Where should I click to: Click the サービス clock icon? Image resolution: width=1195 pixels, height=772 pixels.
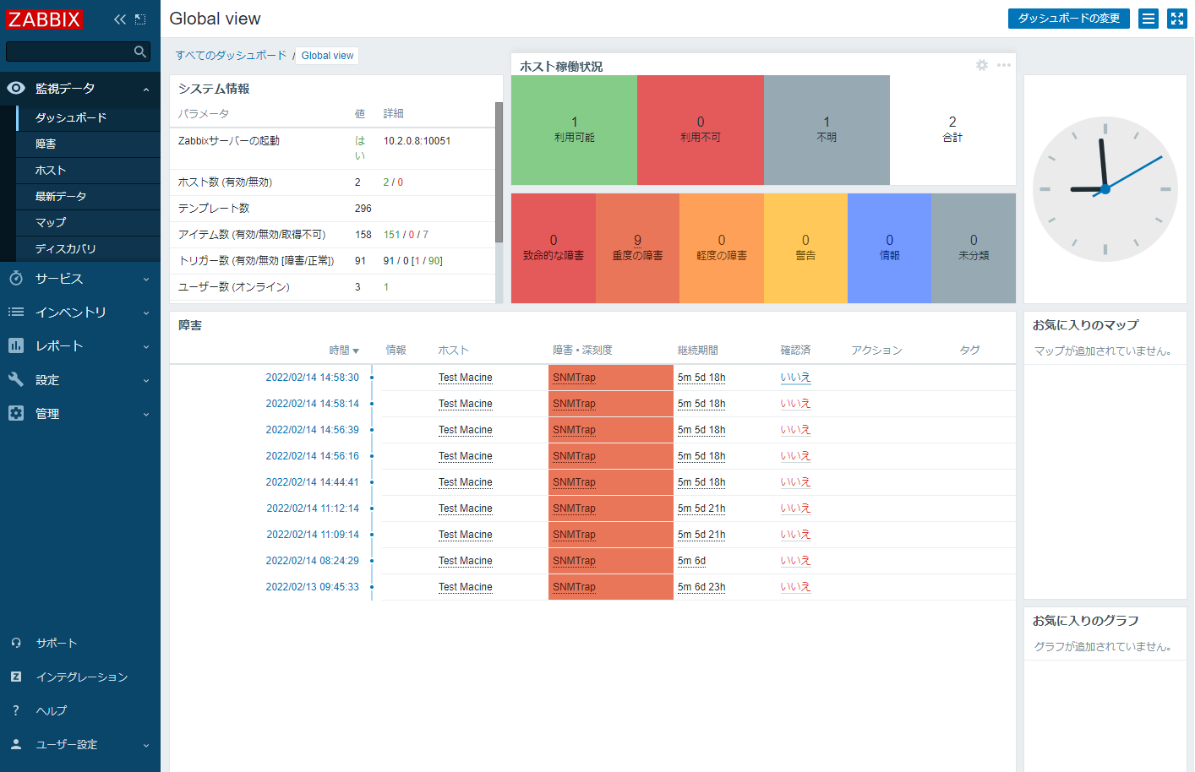click(x=16, y=278)
